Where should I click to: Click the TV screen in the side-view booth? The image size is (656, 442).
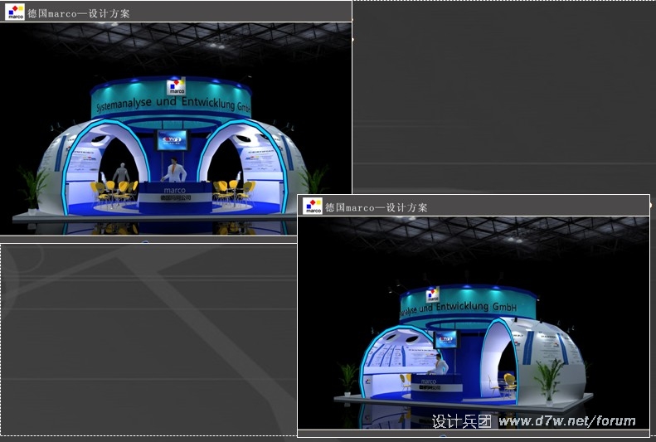click(x=446, y=338)
